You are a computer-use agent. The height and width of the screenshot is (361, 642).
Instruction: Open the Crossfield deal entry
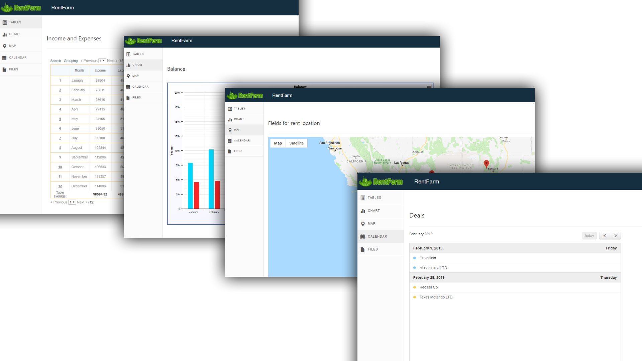pos(515,258)
